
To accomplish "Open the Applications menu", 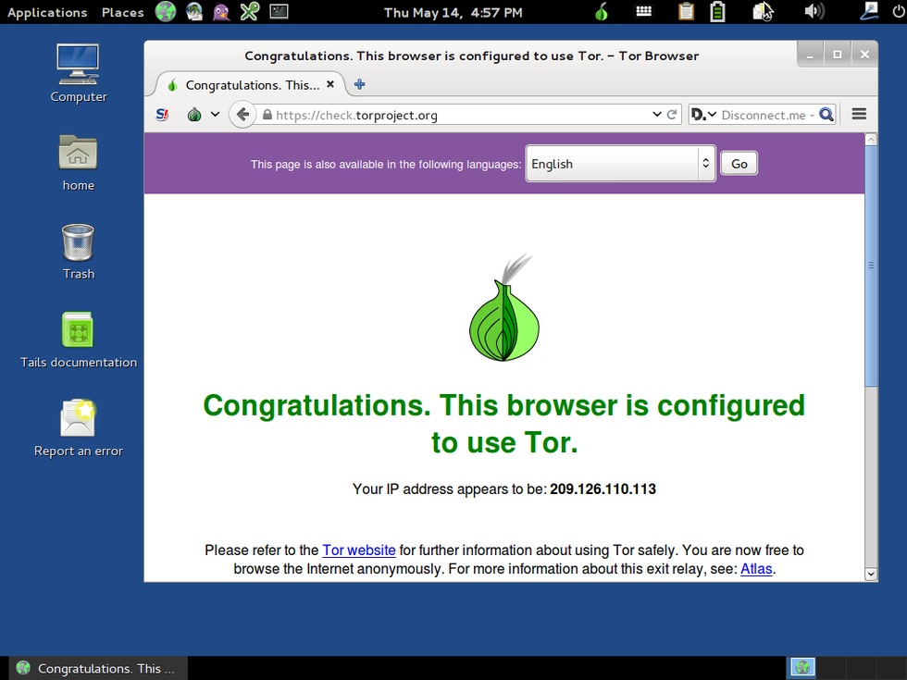I will point(47,12).
